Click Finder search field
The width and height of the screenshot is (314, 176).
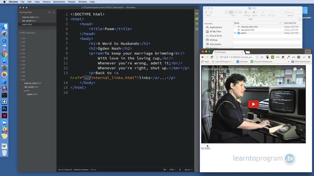290,12
